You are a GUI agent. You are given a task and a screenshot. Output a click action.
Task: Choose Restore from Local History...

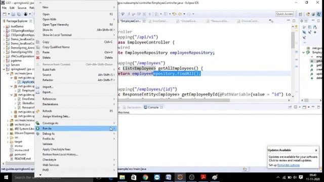(x=76, y=154)
